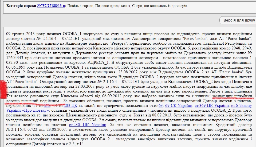Click red-underlined phrase зазначений шлюбний
256x147 pixels.
[232, 96]
